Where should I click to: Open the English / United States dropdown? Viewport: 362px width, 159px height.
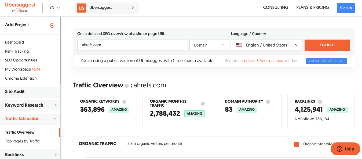point(267,45)
